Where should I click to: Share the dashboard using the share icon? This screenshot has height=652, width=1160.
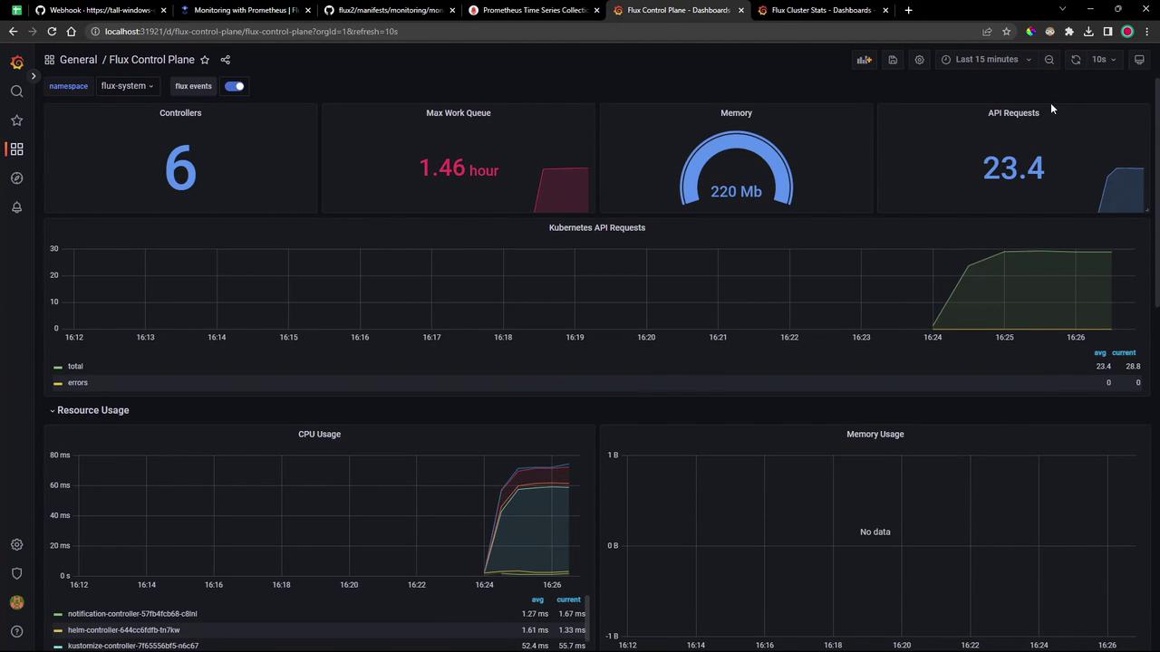point(226,60)
